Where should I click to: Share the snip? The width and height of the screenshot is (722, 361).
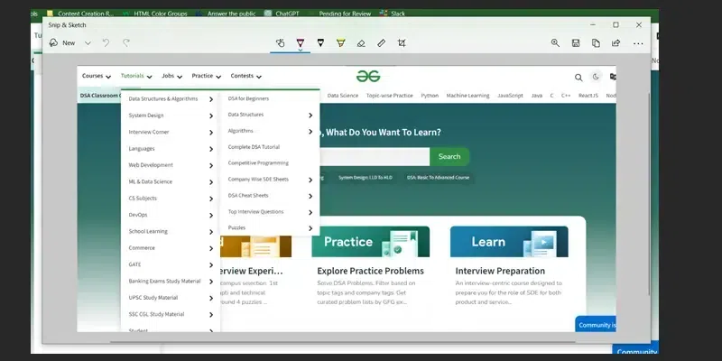[616, 42]
